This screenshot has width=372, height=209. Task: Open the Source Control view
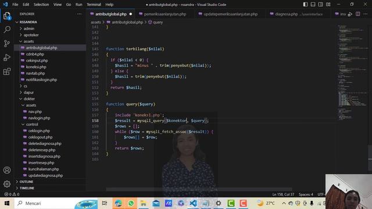(x=7, y=44)
